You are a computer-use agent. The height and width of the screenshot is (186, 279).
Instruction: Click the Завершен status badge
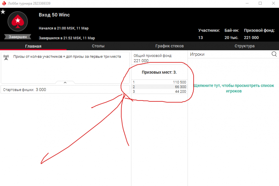18,37
